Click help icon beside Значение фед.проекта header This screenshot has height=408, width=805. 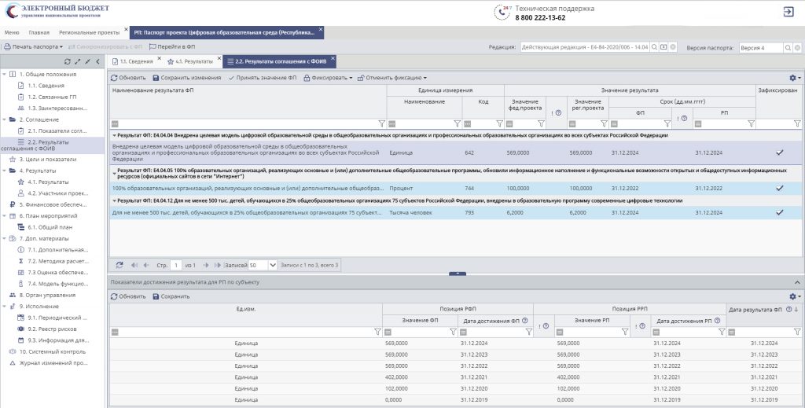coord(558,113)
